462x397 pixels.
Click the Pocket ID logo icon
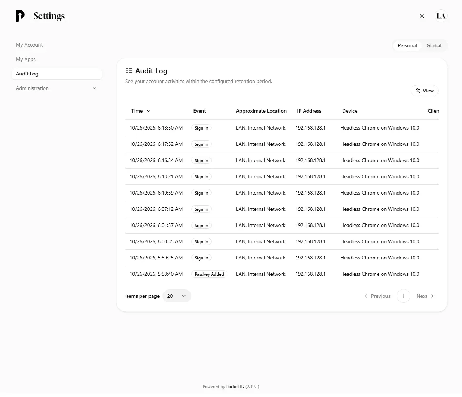(x=20, y=16)
